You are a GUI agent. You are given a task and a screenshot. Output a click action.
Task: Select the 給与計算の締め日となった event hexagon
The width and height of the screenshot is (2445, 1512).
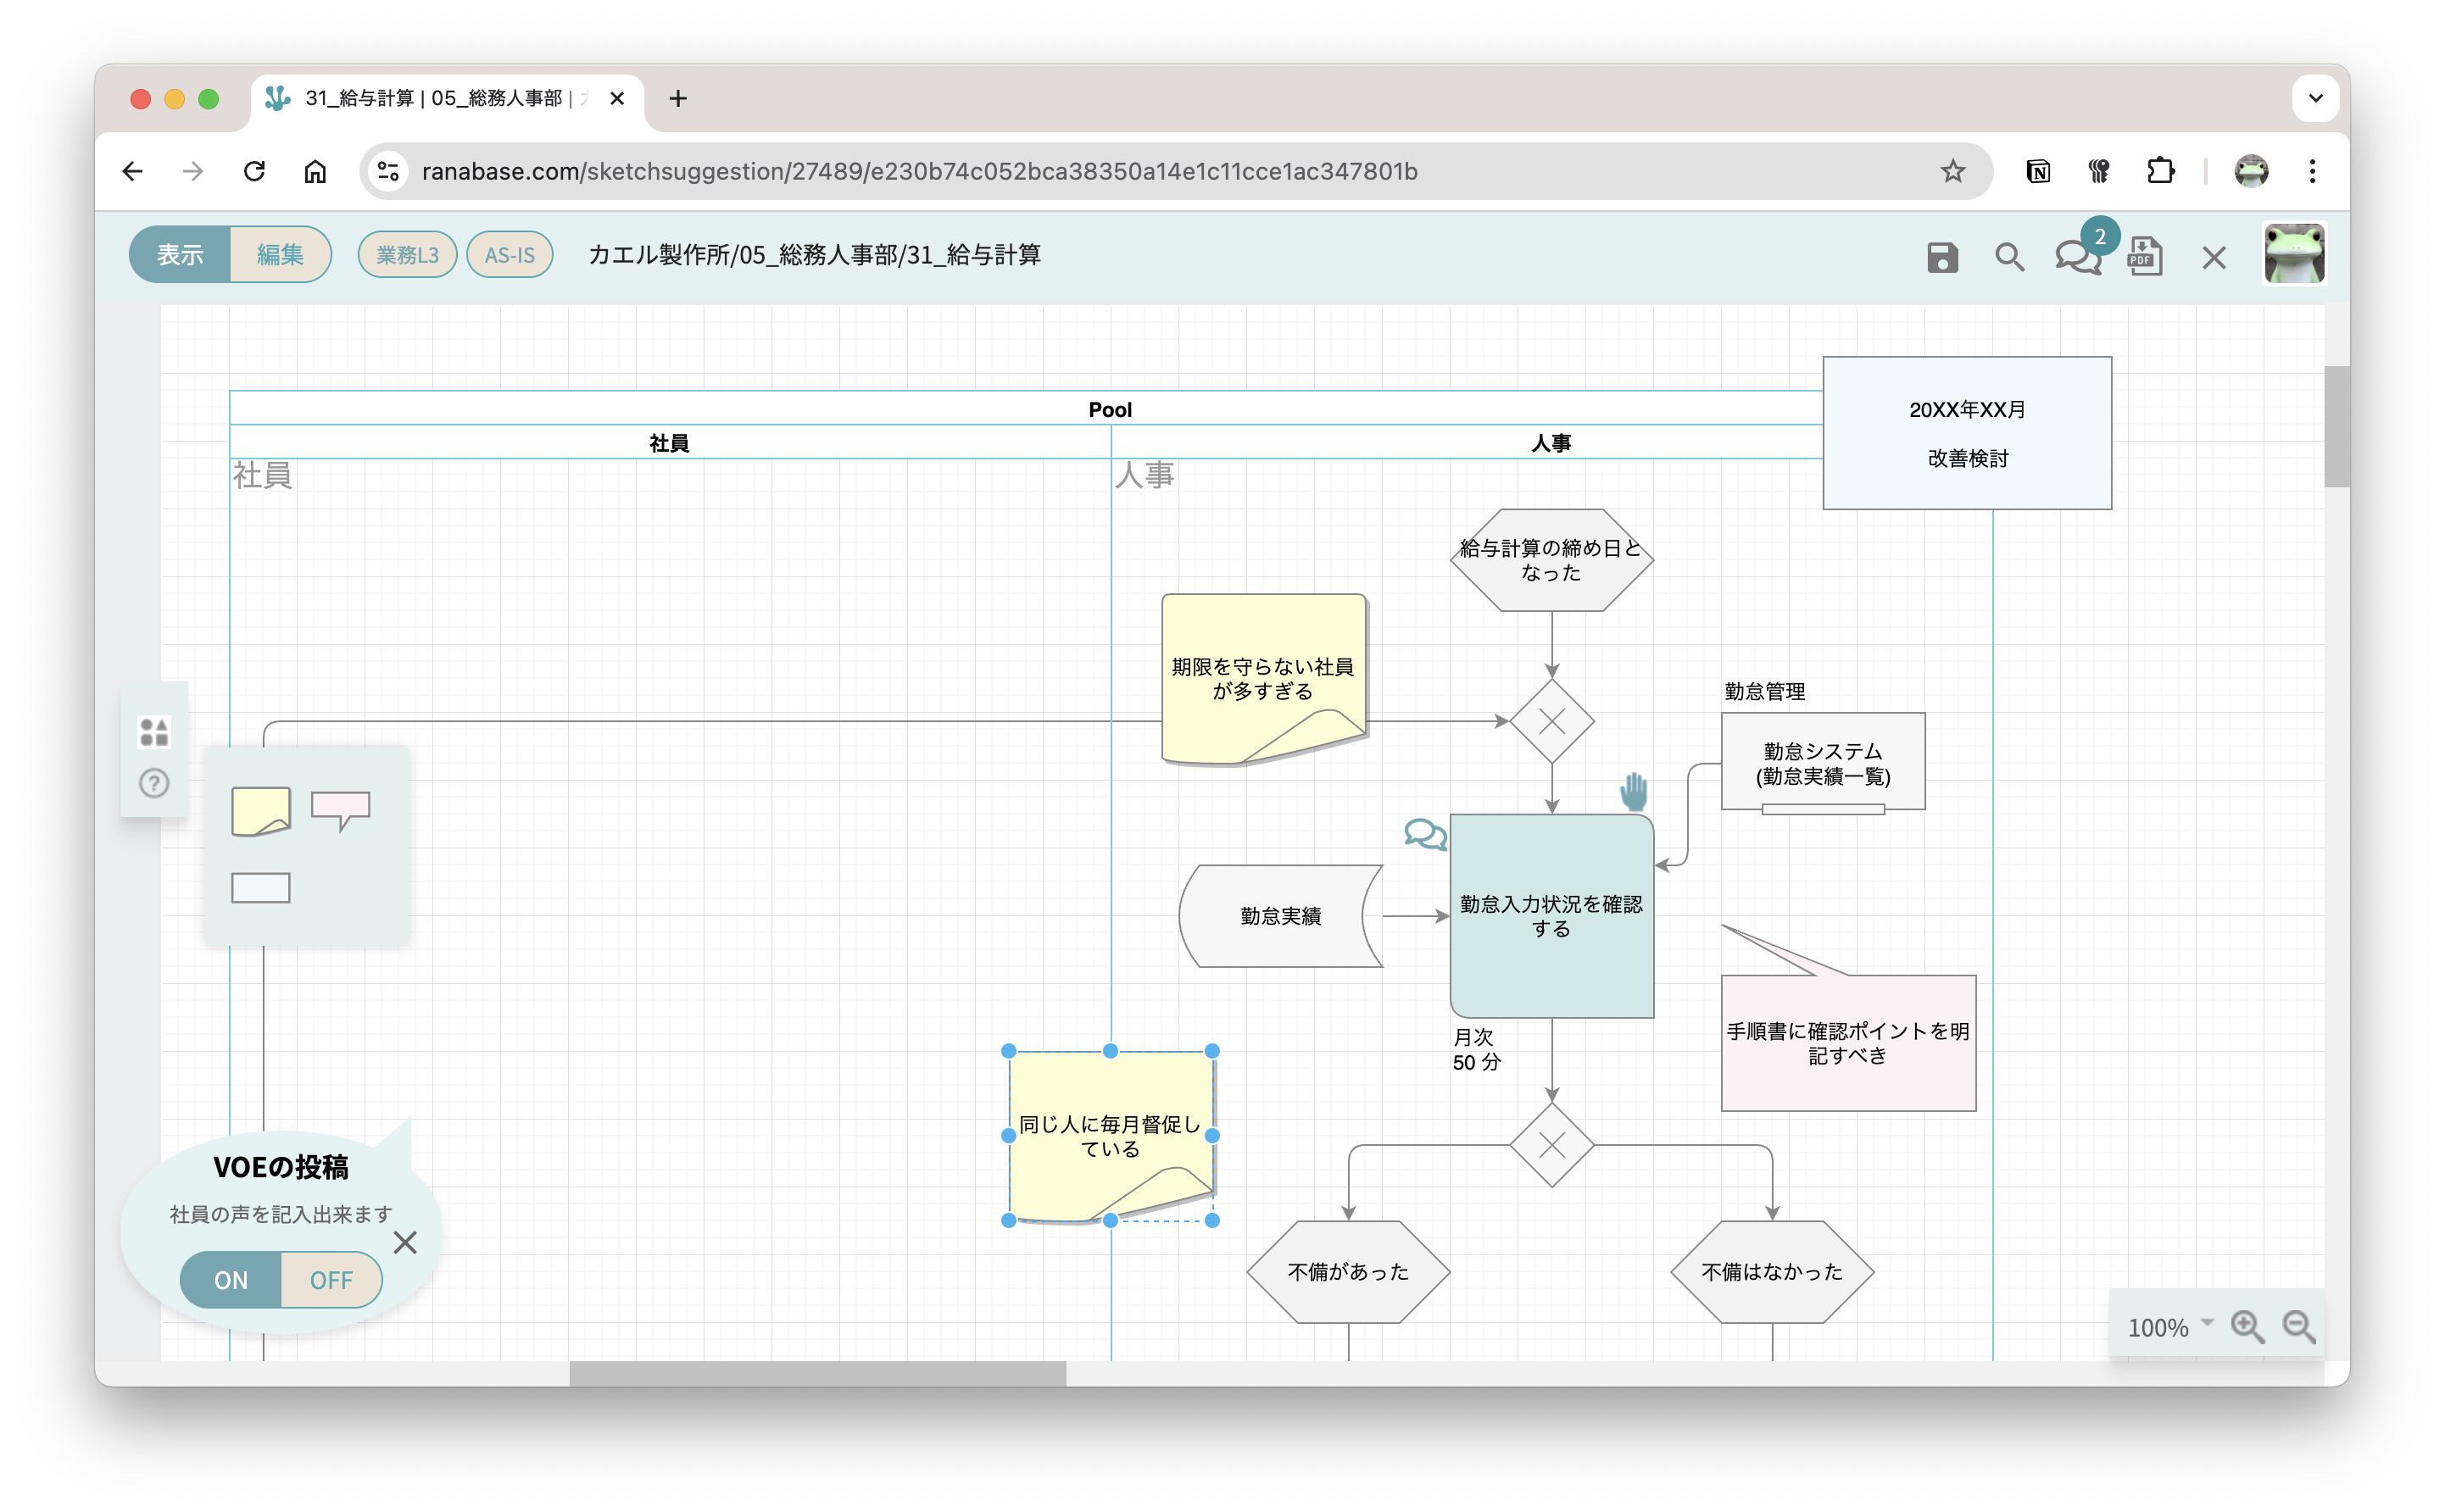(x=1551, y=560)
